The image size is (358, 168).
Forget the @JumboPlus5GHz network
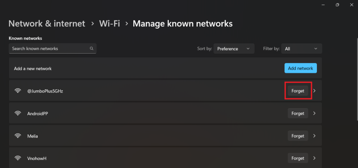[x=298, y=91]
